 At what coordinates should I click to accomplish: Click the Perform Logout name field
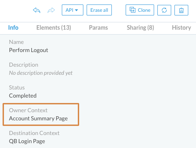(28, 50)
